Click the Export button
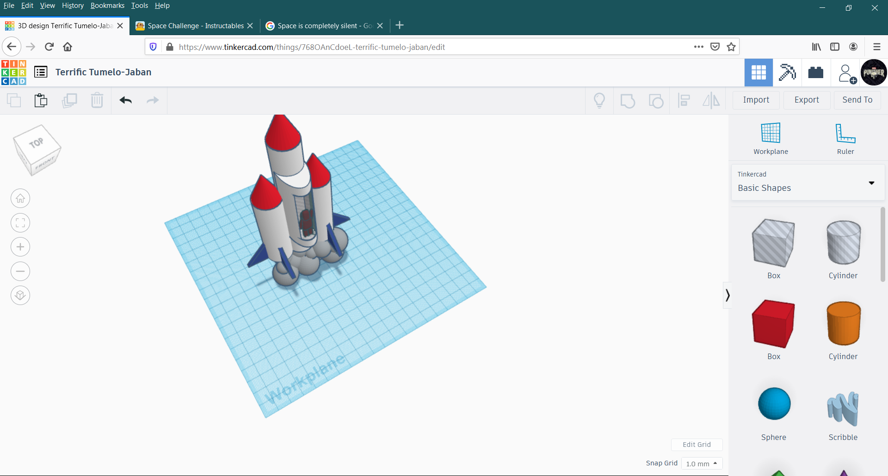 (807, 100)
